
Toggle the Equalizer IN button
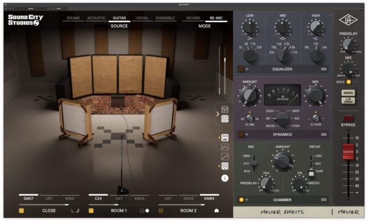241,69
